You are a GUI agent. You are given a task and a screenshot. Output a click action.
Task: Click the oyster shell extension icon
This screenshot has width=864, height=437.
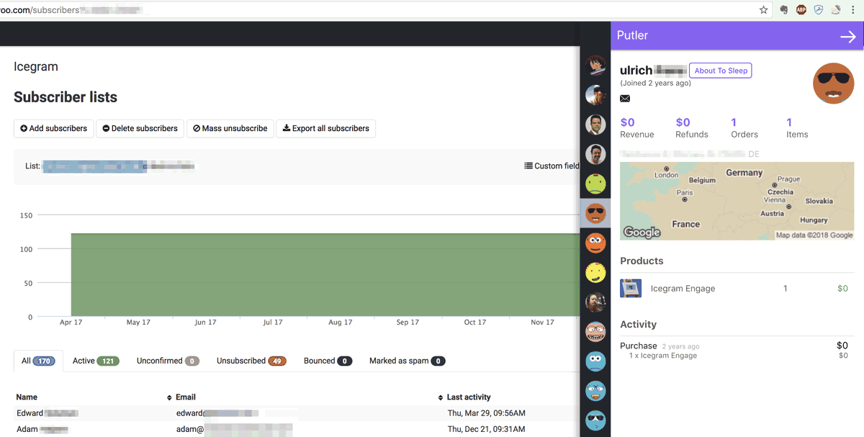pos(836,10)
